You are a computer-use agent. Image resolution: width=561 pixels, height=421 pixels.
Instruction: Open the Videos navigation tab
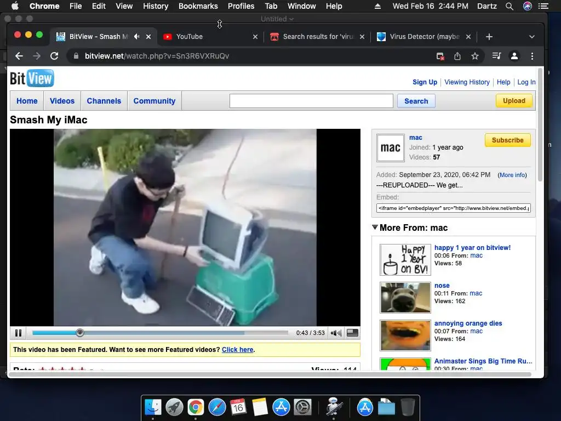[62, 101]
